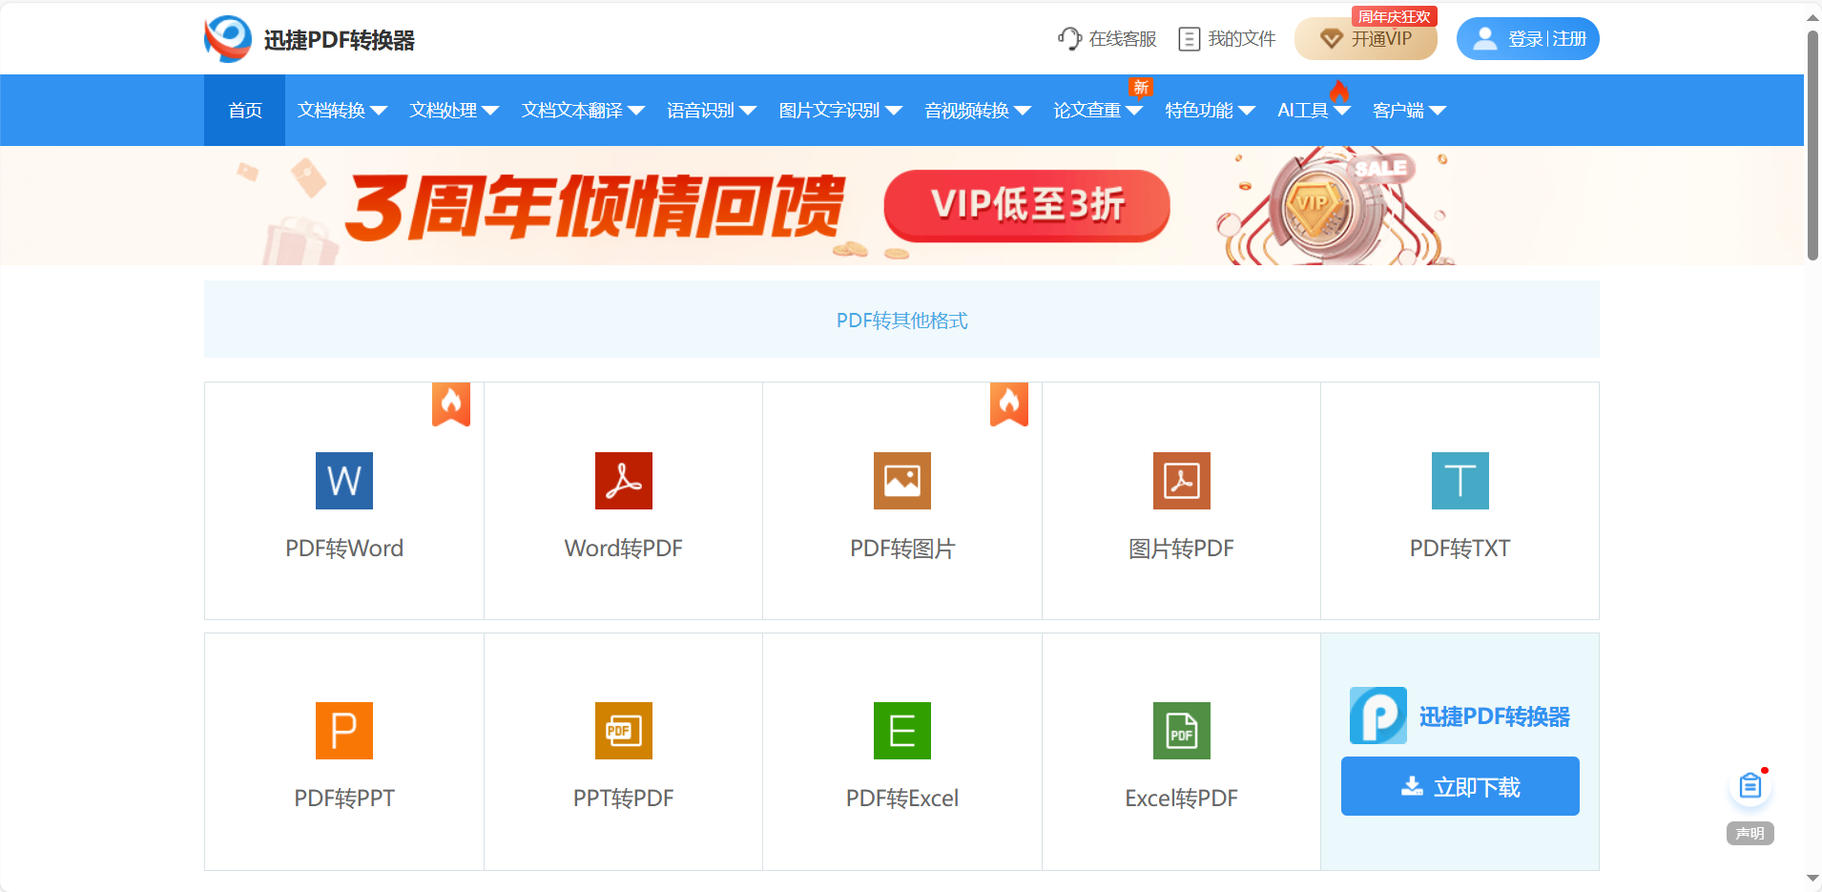1822x892 pixels.
Task: Expand the 音视频转换 dropdown arrow
Action: tap(1023, 111)
